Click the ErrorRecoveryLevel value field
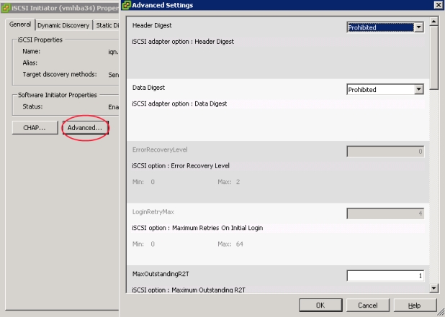The width and height of the screenshot is (445, 317). [x=385, y=152]
